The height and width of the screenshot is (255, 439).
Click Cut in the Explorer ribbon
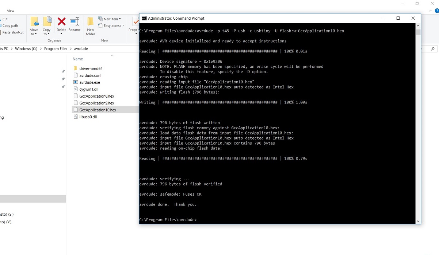5,19
